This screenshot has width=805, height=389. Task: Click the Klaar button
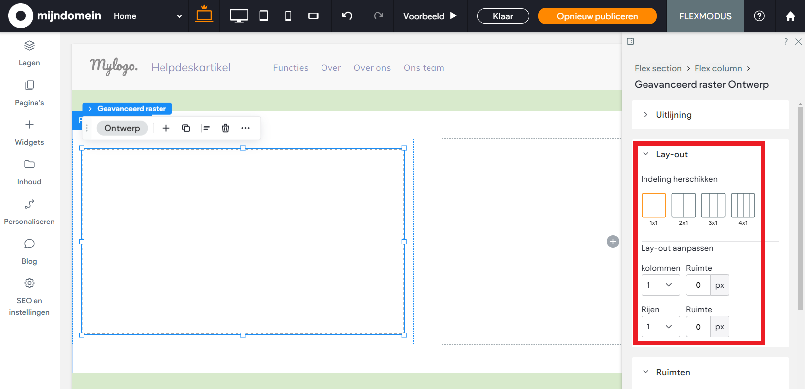click(503, 16)
